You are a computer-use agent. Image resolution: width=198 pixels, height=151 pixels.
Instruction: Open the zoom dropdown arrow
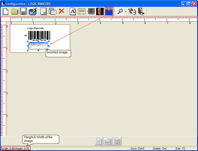[x=126, y=11]
